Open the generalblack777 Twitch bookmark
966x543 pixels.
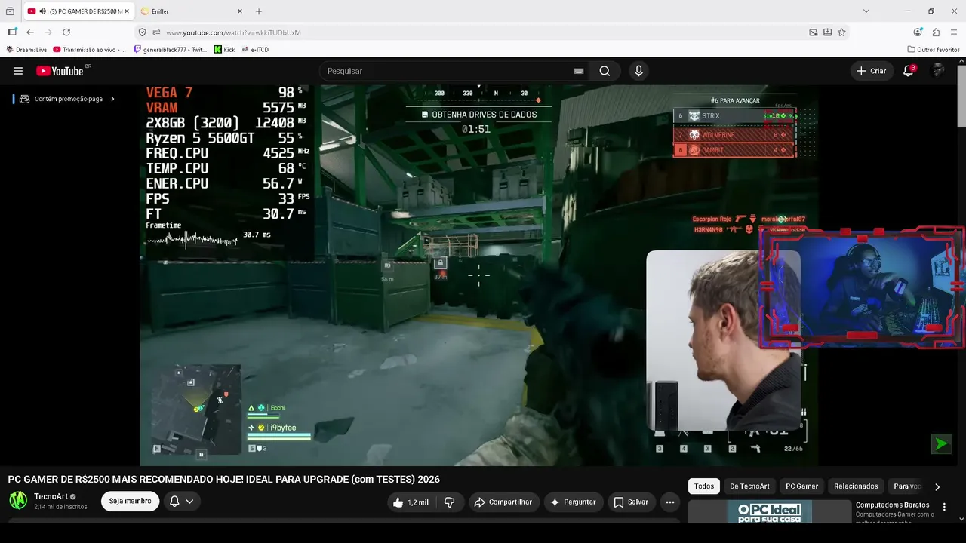pos(170,50)
